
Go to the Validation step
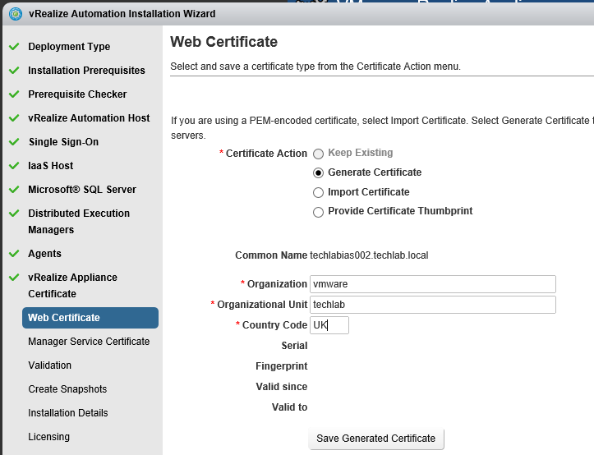[x=49, y=365]
